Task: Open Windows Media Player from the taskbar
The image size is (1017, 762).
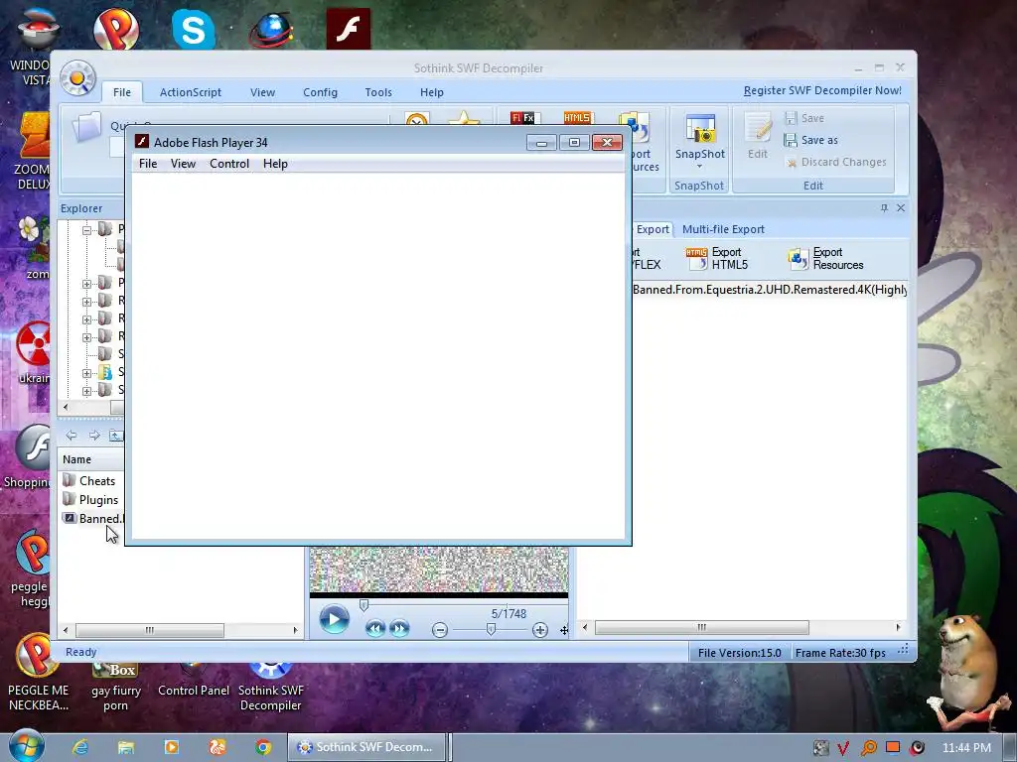Action: click(171, 747)
